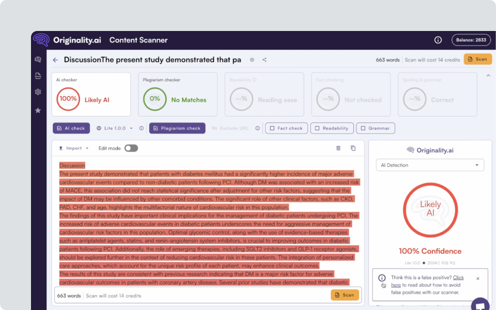Click the 0% plagiarism score circle
Screen dimensions: 496x310
coord(154,99)
